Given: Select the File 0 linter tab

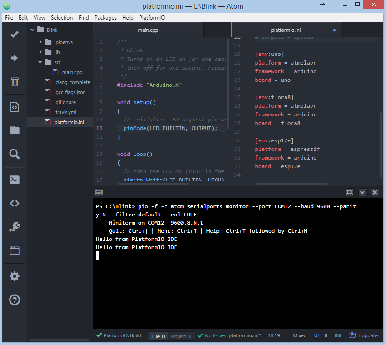Looking at the screenshot, I should pos(158,336).
